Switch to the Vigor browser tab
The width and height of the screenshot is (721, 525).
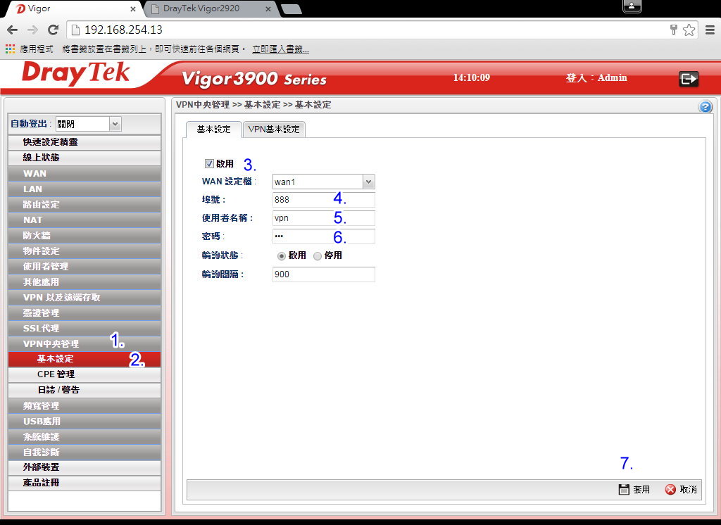[x=73, y=8]
